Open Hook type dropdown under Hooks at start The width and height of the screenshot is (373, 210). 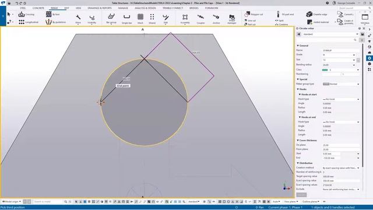point(358,99)
